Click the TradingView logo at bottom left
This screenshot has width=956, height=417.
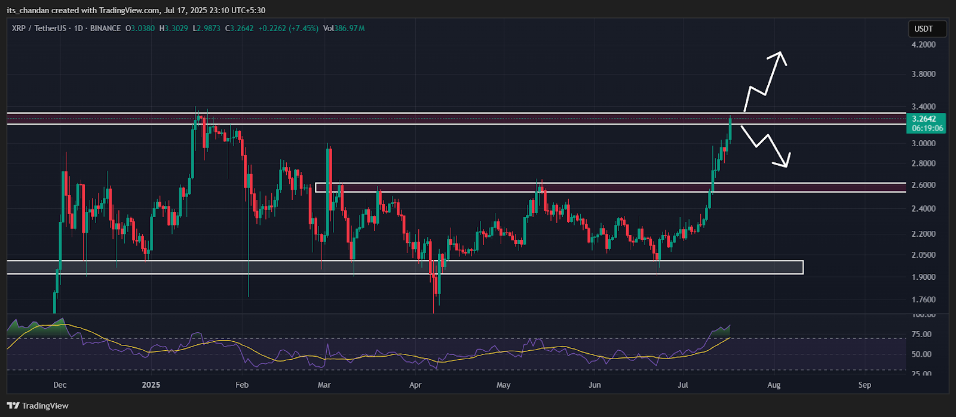coord(39,406)
